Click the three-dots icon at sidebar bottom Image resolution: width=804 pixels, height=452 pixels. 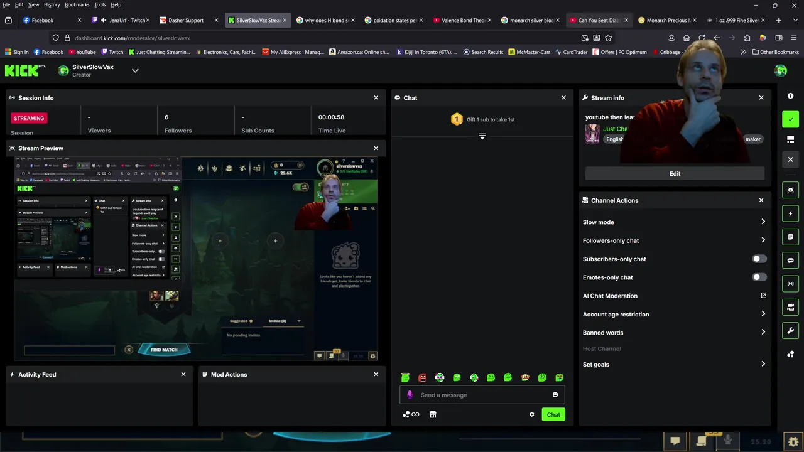tap(790, 354)
